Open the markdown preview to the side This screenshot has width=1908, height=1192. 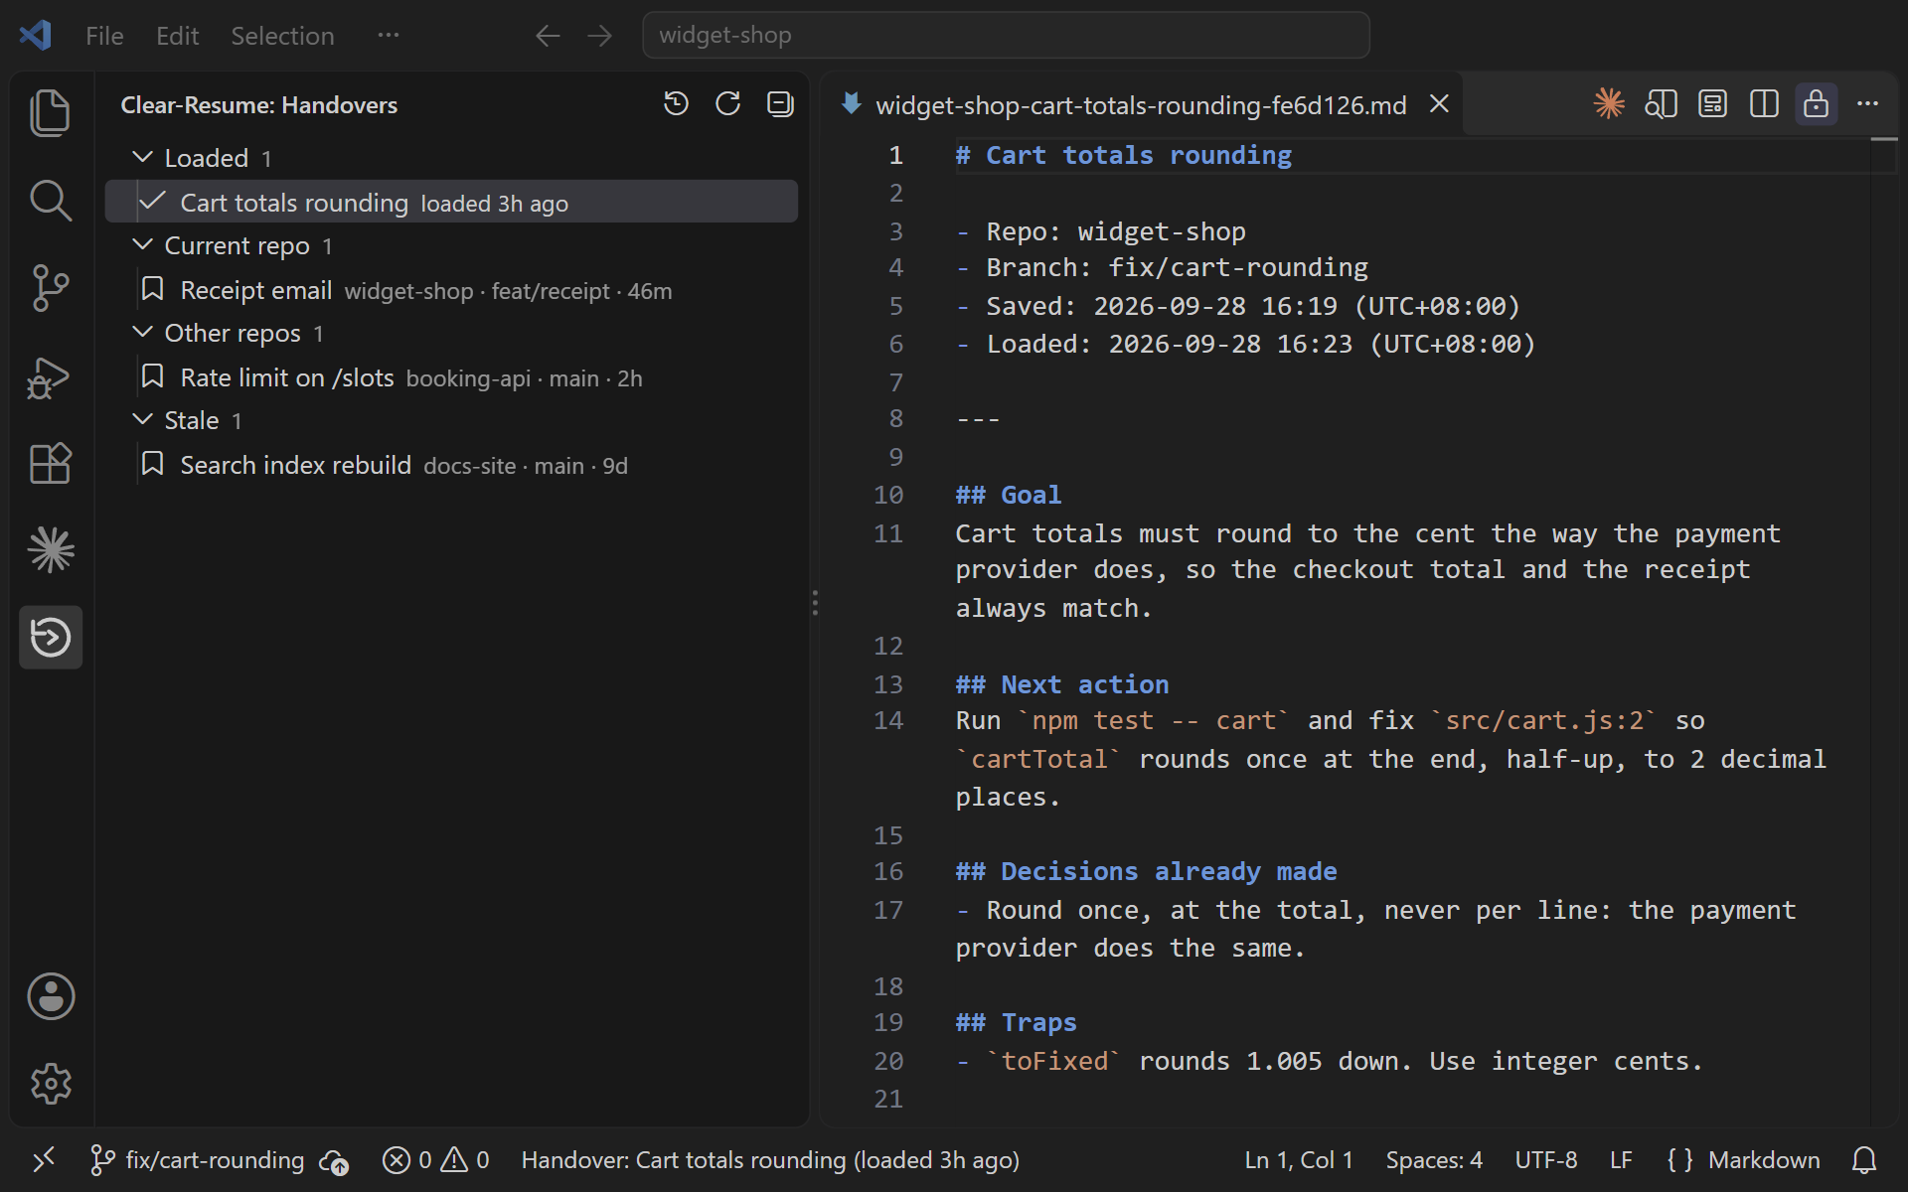[x=1661, y=103]
